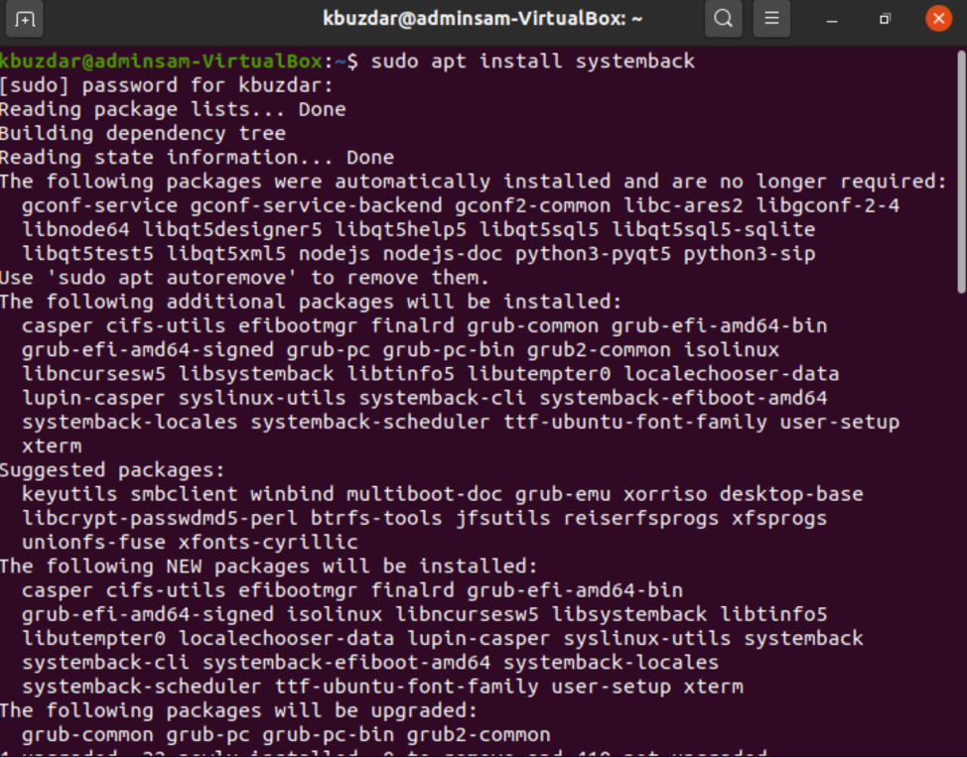This screenshot has width=967, height=758.
Task: Click 'systemback-efiboot-amd64' in the additional packages list
Action: tap(683, 398)
